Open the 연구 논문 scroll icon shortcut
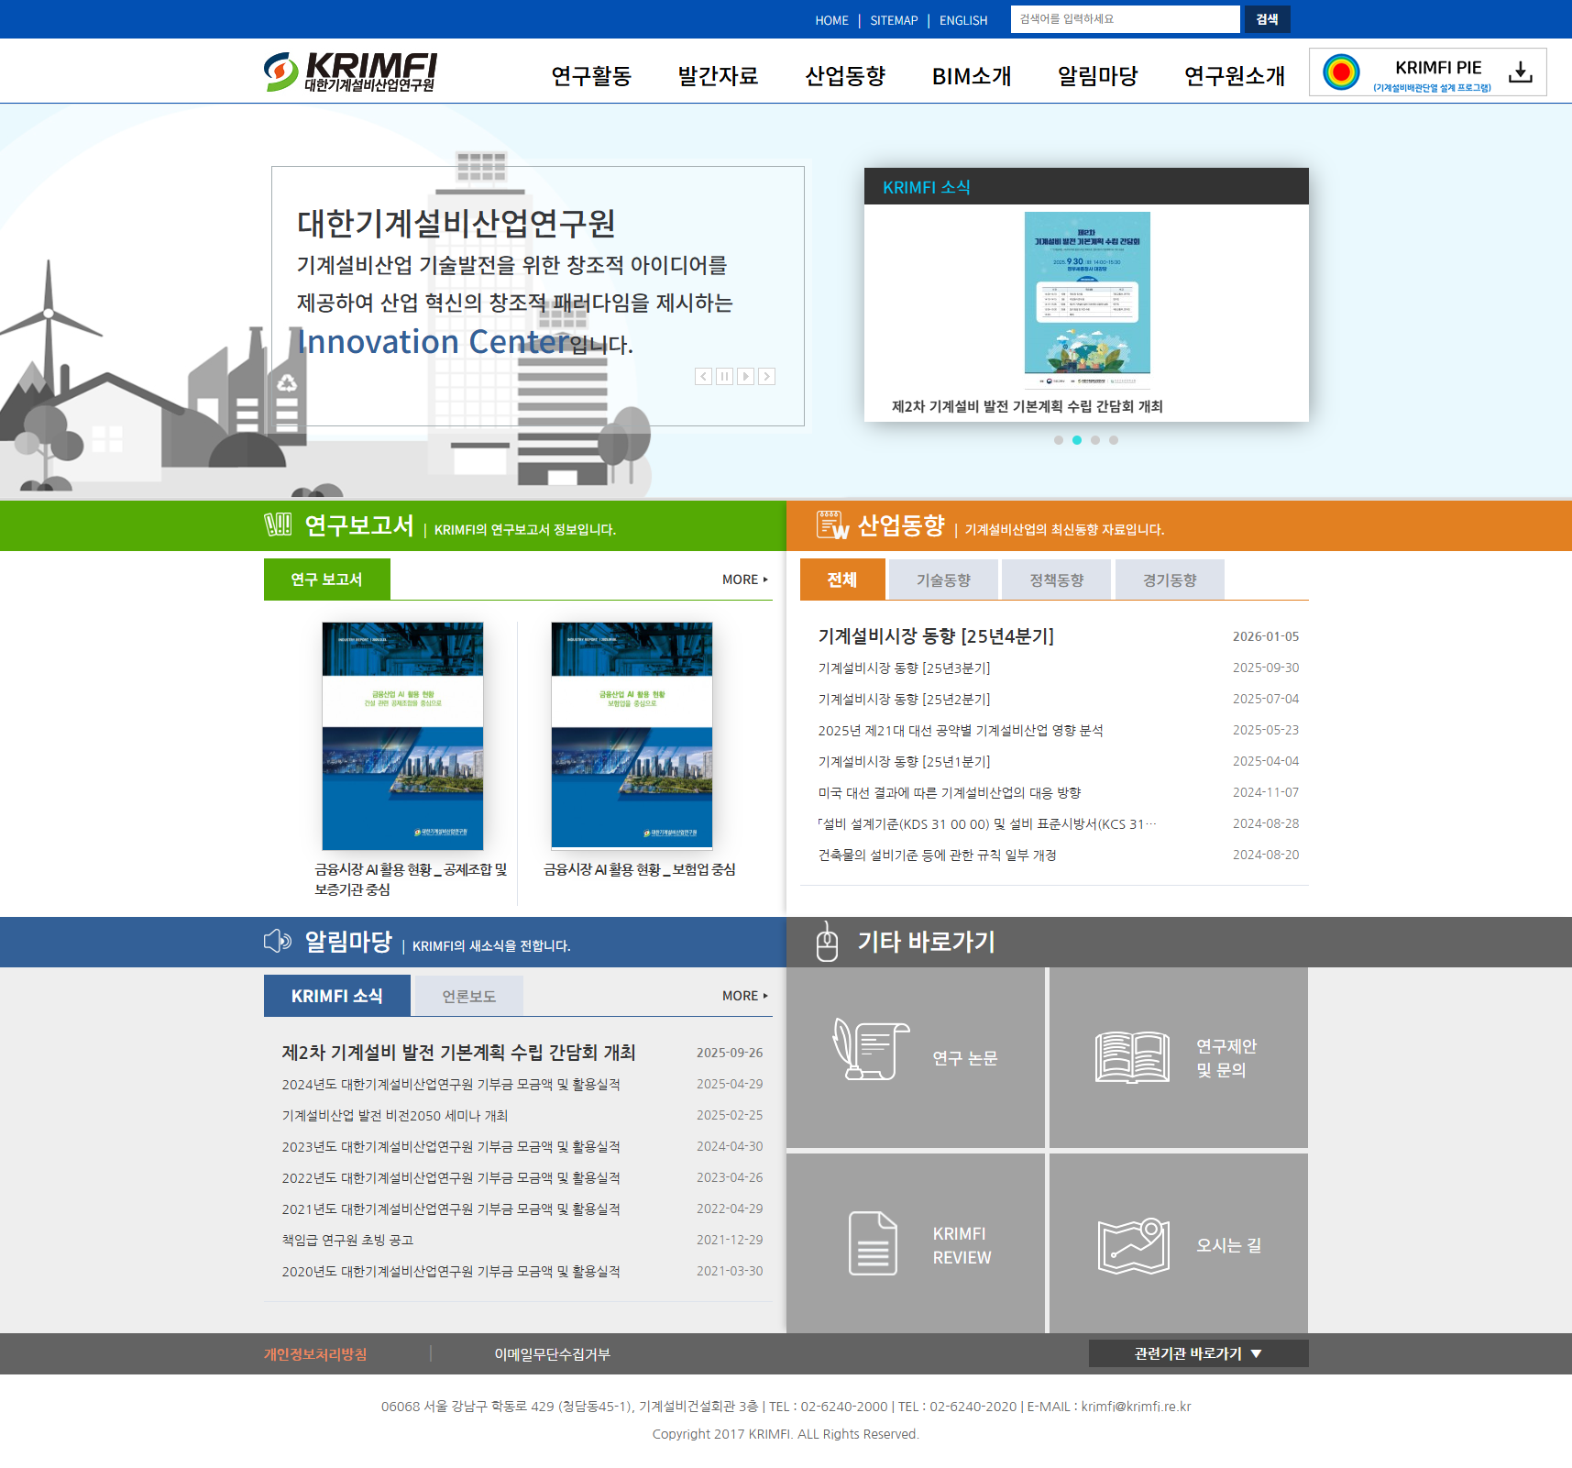 (x=870, y=1050)
